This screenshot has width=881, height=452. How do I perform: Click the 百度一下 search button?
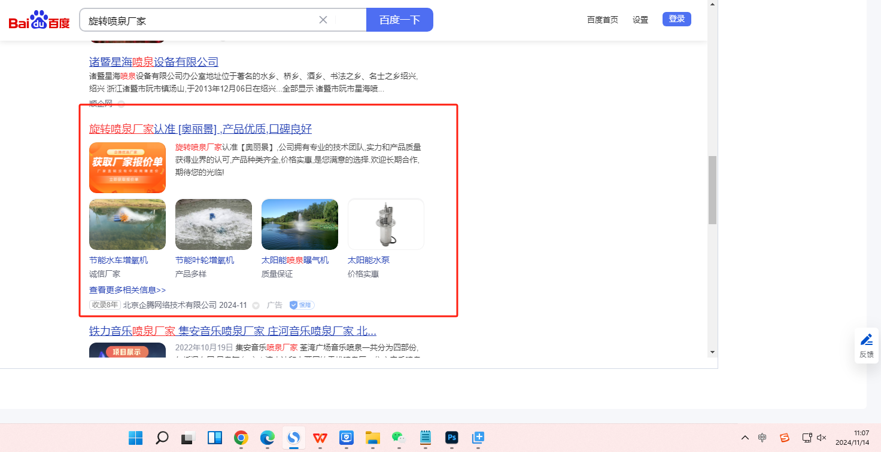coord(399,20)
